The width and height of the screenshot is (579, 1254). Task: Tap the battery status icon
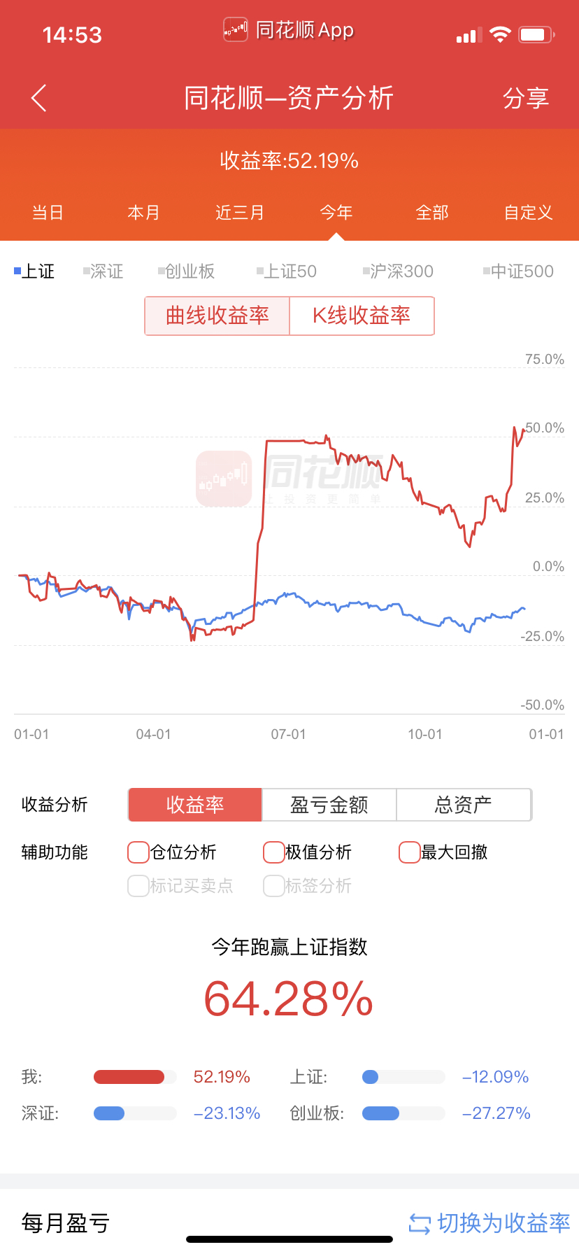[x=536, y=34]
